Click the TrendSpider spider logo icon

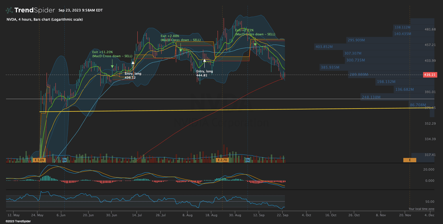tap(9, 10)
